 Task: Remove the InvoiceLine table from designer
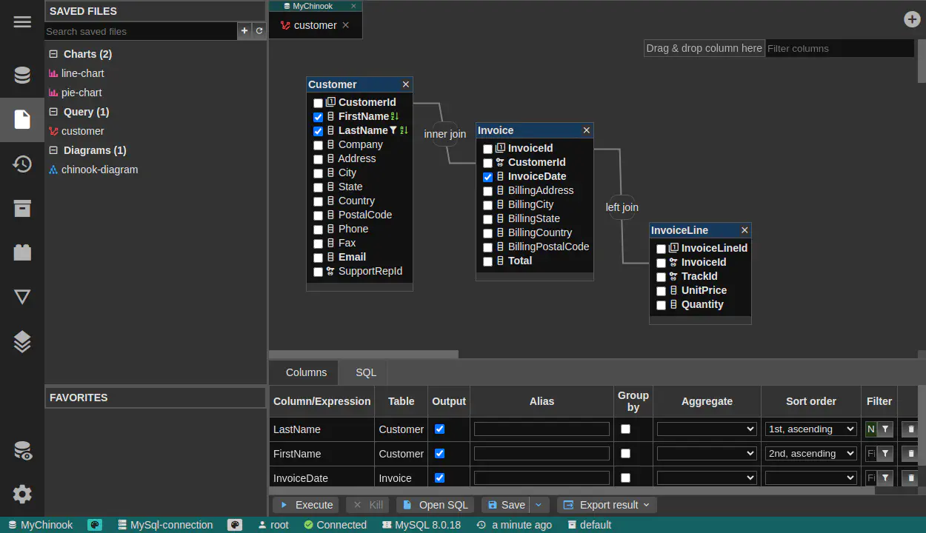(x=745, y=230)
